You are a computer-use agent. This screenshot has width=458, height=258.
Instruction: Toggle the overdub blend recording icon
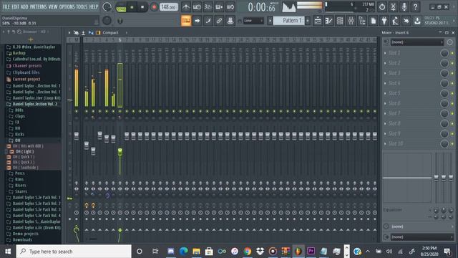pyautogui.click(x=219, y=6)
